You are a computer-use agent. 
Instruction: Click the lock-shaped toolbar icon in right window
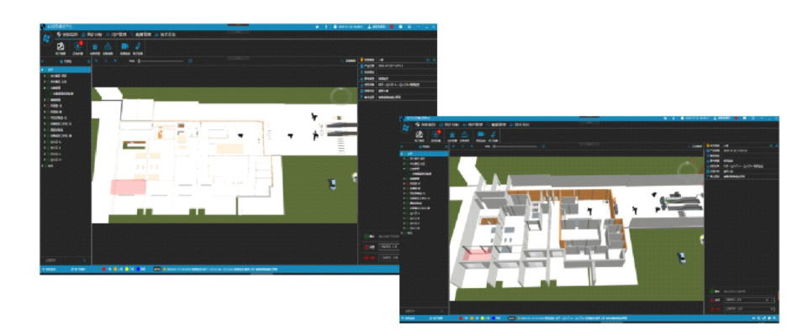pyautogui.click(x=452, y=134)
